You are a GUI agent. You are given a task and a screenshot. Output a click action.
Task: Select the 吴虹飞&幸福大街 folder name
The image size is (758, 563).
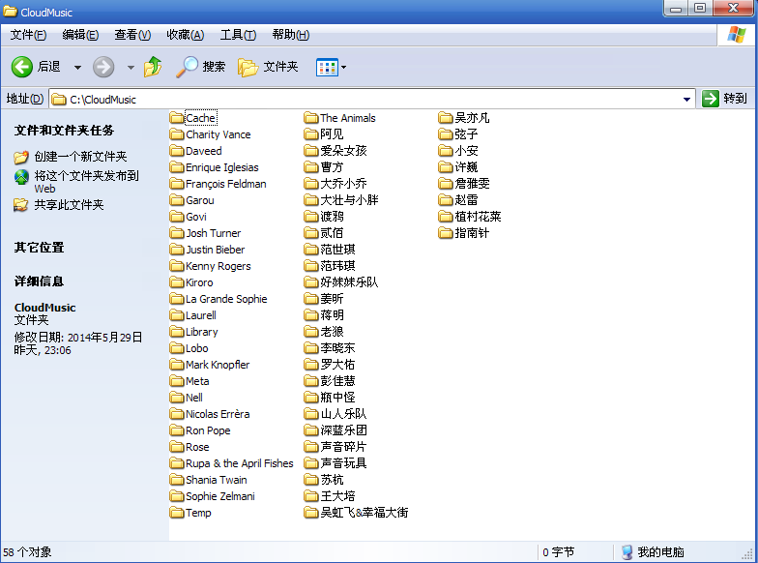(364, 513)
